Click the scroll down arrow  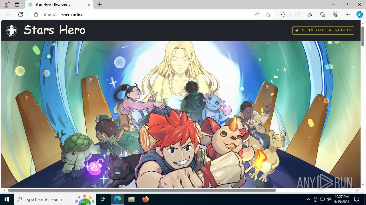coord(363,184)
